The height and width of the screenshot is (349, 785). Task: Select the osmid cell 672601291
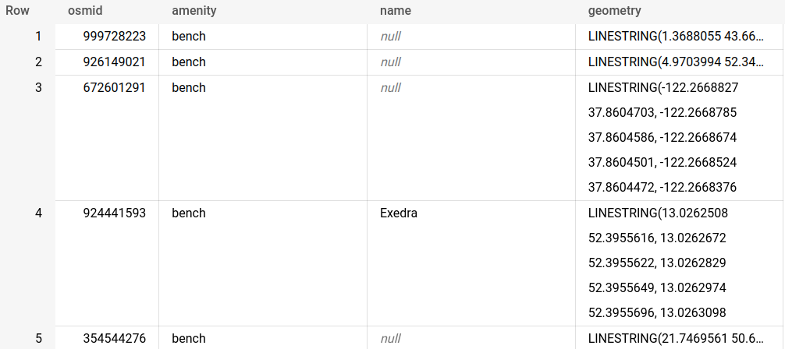pos(114,88)
